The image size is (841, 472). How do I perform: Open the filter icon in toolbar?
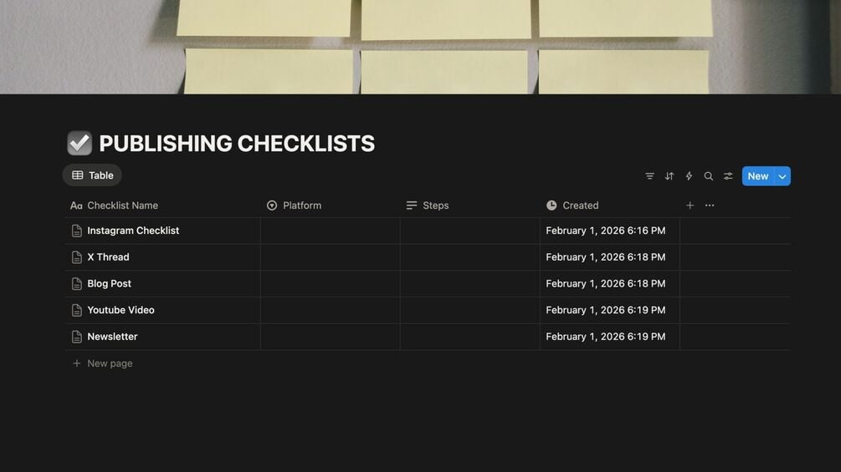(x=649, y=176)
